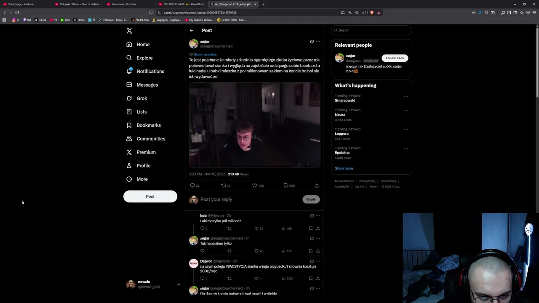Screen dimensions: 539x303
Task: Bookmark bob's reply
Action: (x=311, y=229)
